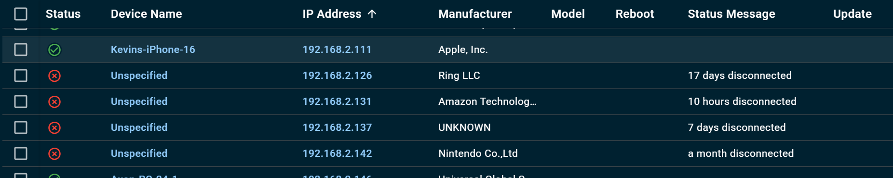Viewport: 893px width, 178px height.
Task: Click the red disconnected status icon for 192.168.2.137
Action: (x=54, y=127)
